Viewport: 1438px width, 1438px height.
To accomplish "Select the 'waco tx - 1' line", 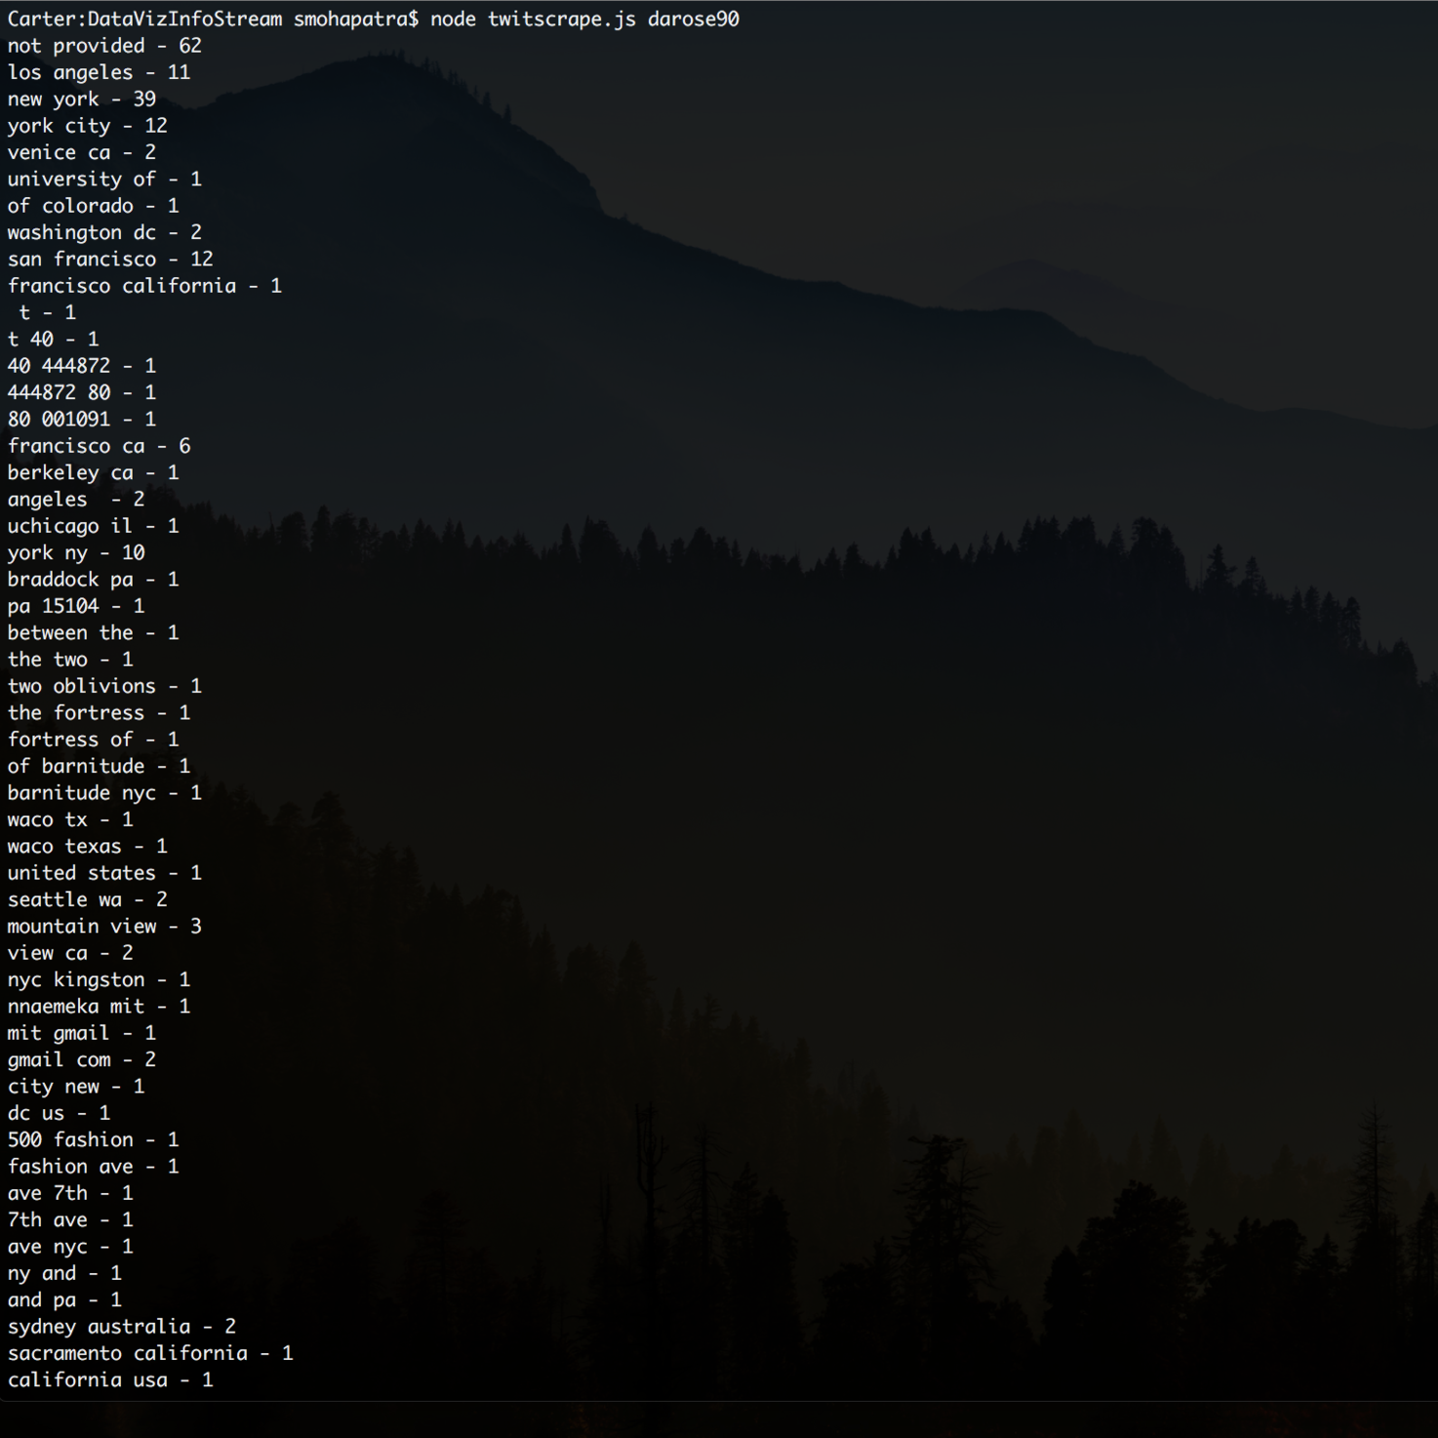I will click(x=70, y=819).
